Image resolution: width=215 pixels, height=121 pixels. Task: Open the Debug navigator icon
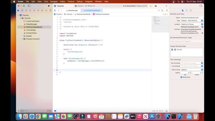pyautogui.click(x=42, y=10)
